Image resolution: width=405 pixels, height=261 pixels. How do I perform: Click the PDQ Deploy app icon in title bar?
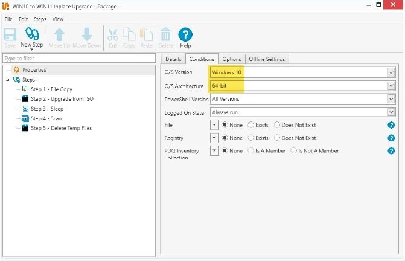coord(5,7)
